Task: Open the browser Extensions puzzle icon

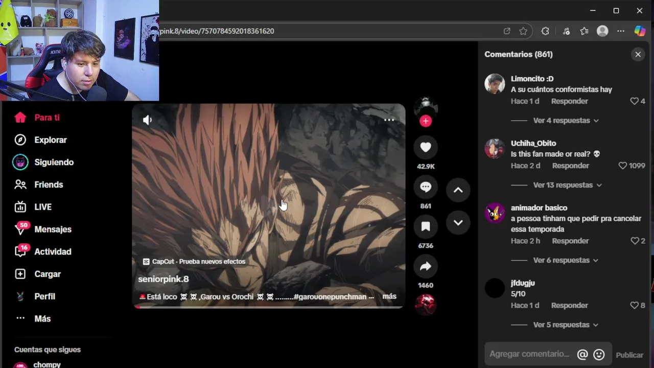Action: [x=545, y=31]
